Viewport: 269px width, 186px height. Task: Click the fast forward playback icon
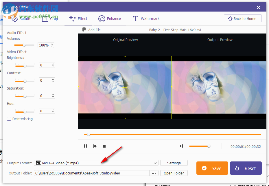click(95, 146)
